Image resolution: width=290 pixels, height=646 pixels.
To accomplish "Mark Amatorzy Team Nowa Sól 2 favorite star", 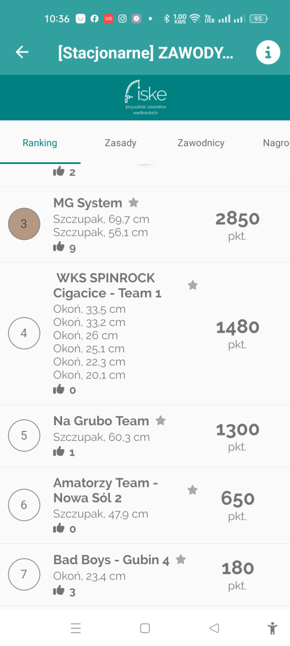I will [193, 490].
